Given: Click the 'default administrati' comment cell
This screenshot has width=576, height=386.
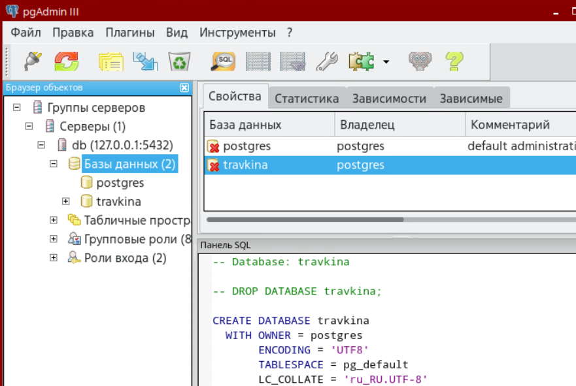Looking at the screenshot, I should 522,146.
